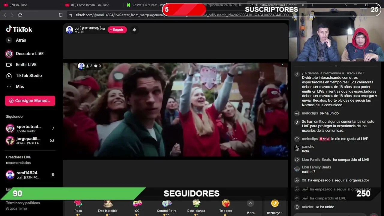Send the GG gift
This screenshot has width=384, height=216.
[137, 207]
